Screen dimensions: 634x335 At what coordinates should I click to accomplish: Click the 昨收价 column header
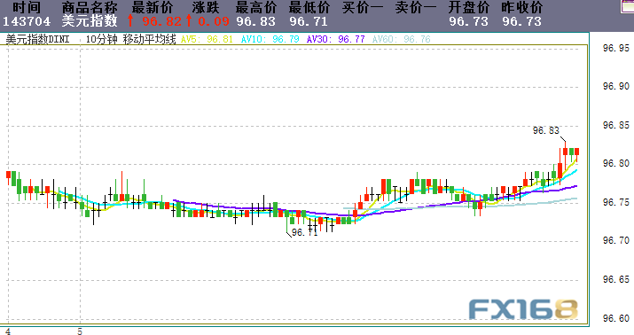[x=522, y=7]
